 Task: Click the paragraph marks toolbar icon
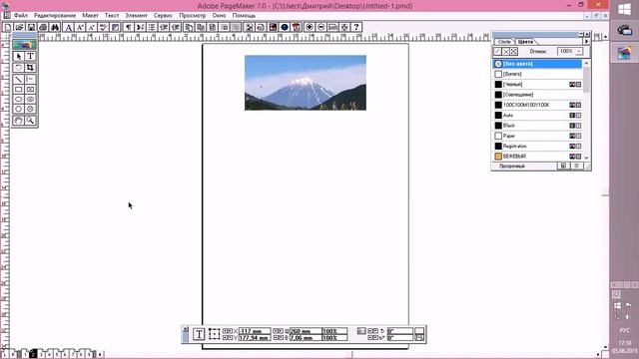pyautogui.click(x=129, y=27)
